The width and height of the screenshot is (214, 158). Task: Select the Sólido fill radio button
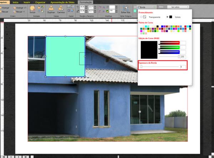click(168, 17)
